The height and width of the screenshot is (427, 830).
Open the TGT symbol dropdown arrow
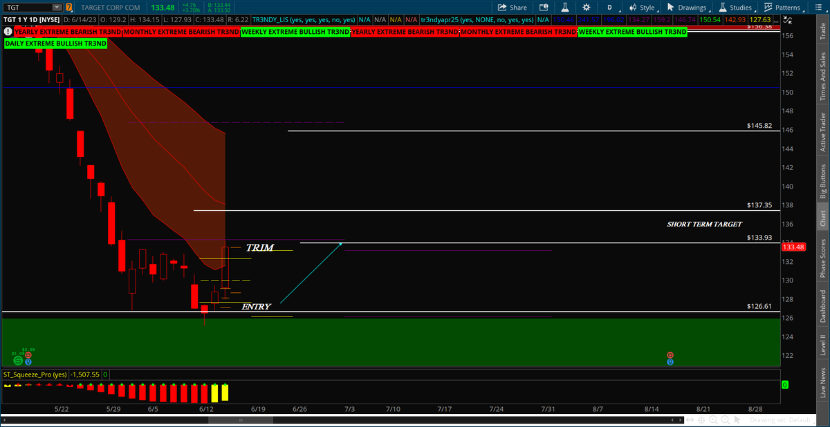58,7
